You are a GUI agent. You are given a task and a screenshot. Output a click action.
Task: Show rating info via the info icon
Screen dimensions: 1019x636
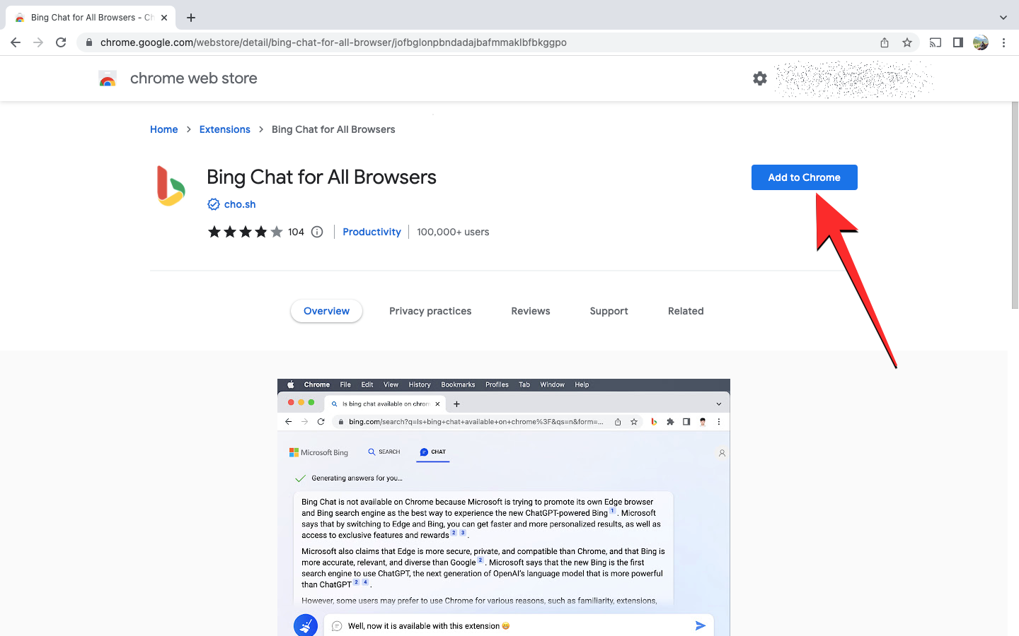[317, 232]
